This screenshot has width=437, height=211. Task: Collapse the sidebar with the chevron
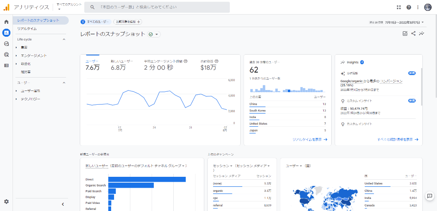[63, 204]
